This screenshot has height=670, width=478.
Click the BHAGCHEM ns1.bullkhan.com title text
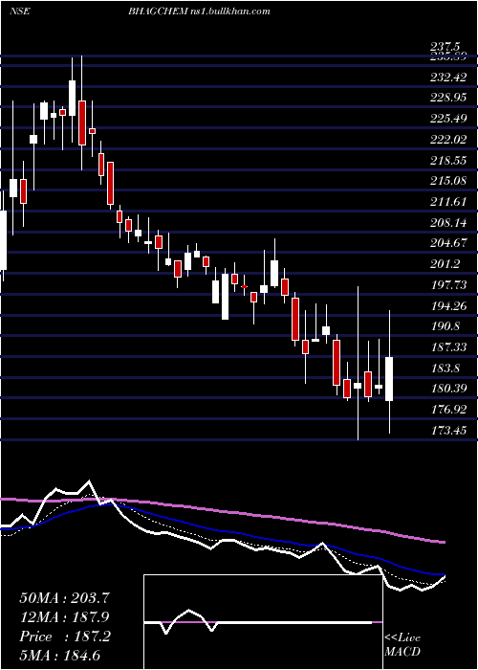199,11
